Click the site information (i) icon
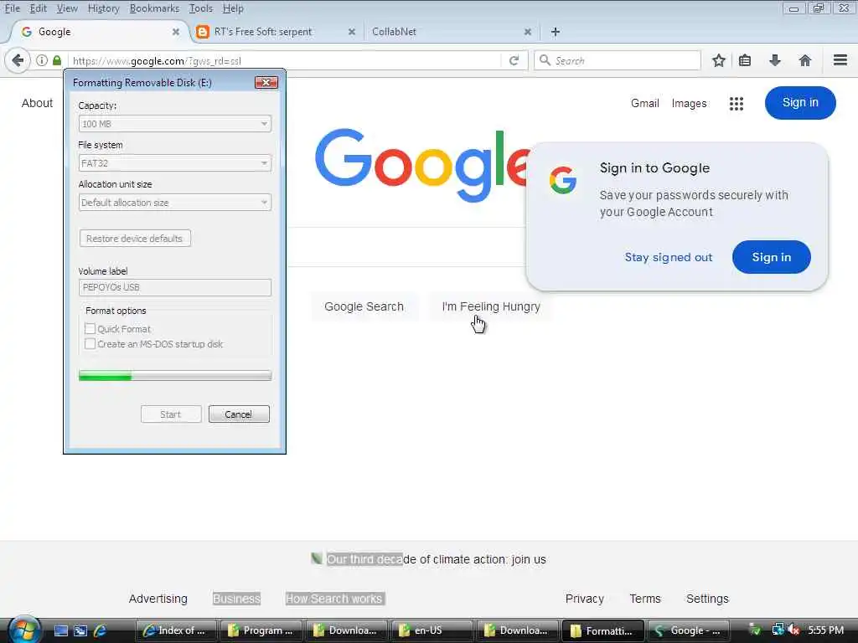 tap(42, 60)
